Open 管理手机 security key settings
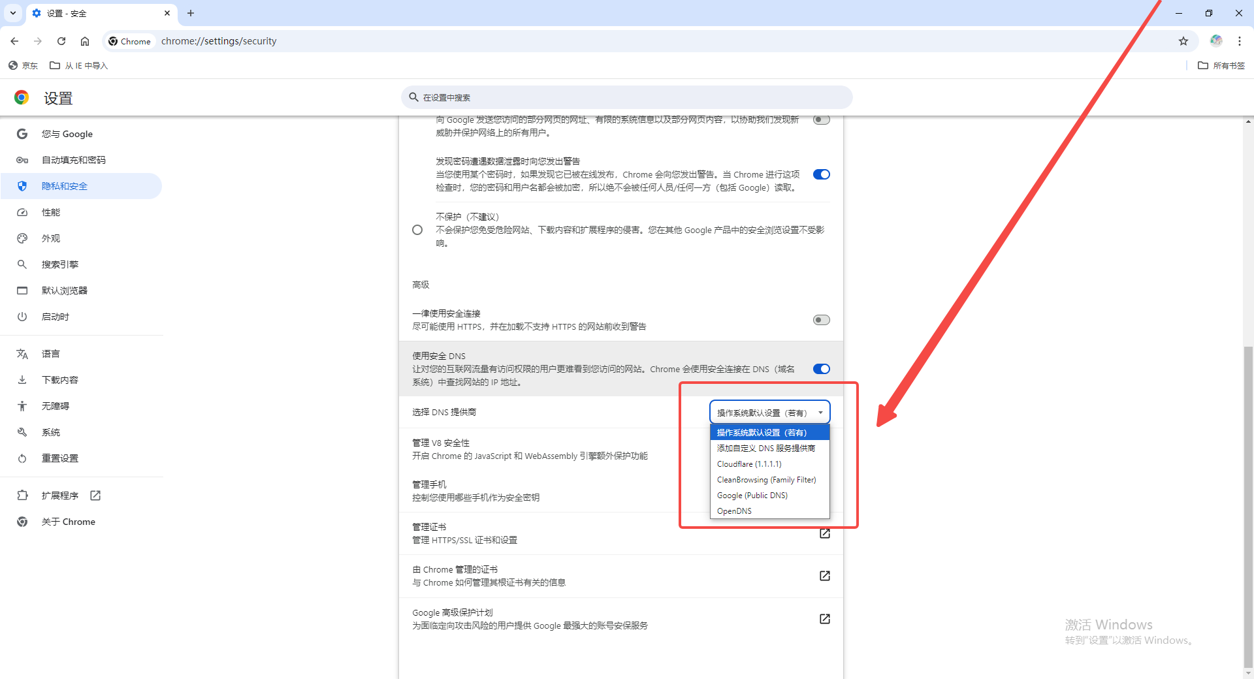 tap(554, 491)
